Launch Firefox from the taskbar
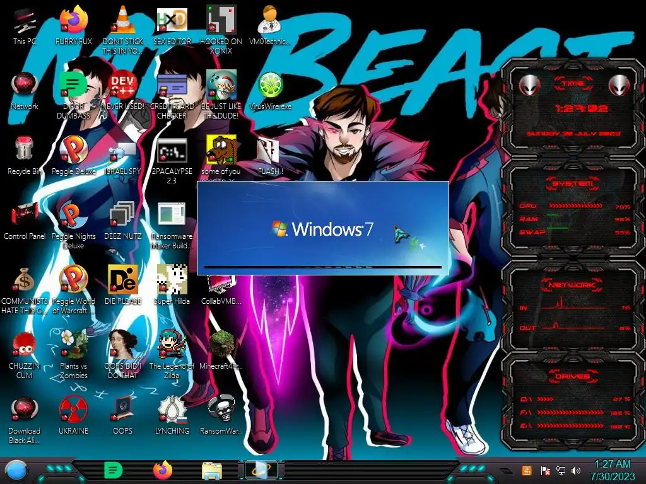The image size is (646, 484). (x=163, y=470)
